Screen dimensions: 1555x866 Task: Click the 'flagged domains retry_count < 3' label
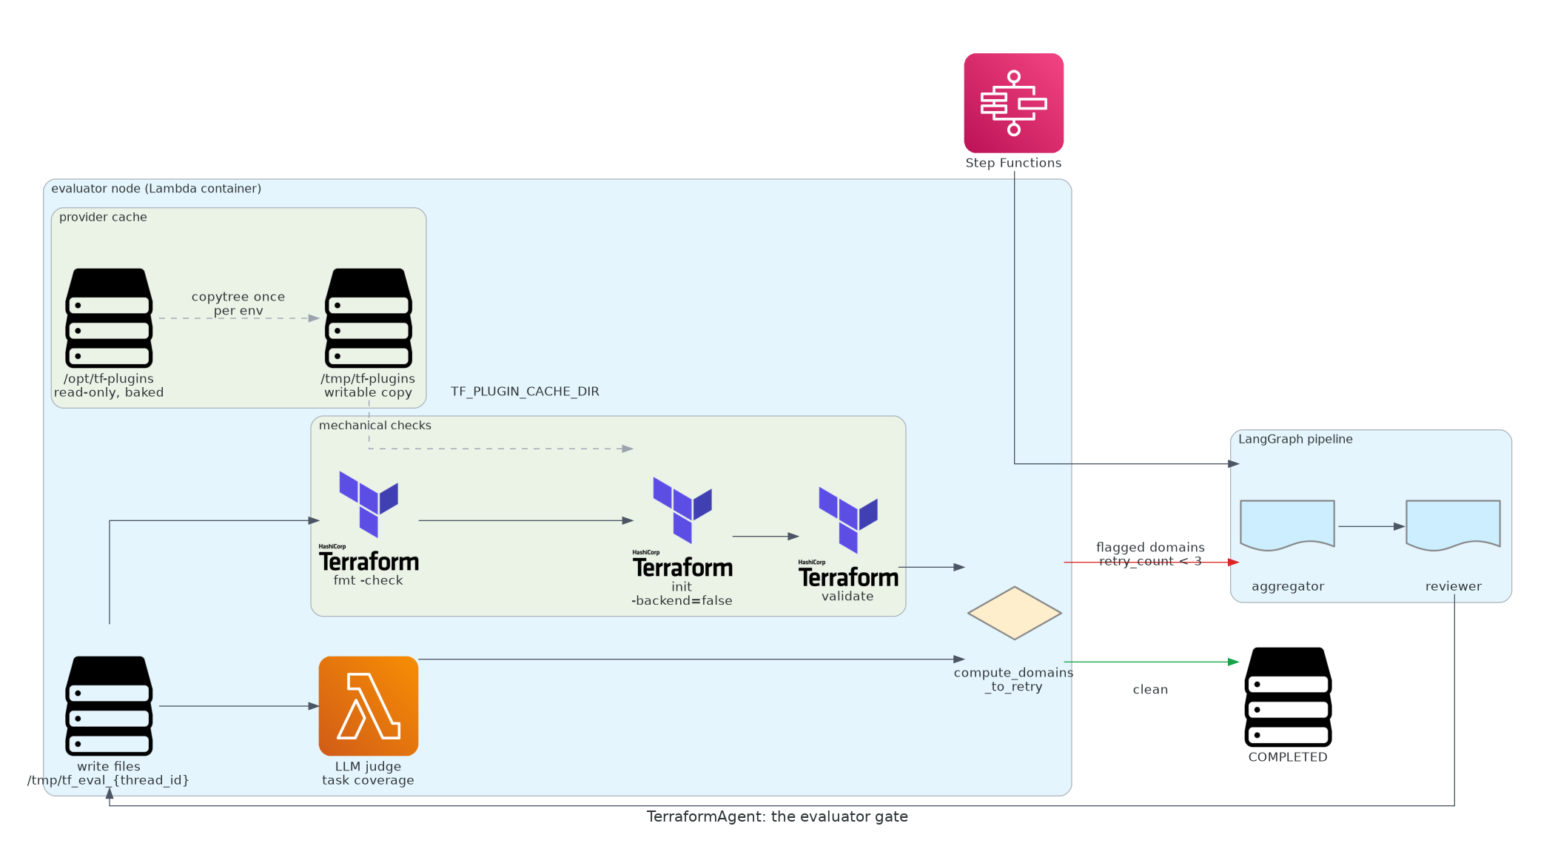point(1150,554)
